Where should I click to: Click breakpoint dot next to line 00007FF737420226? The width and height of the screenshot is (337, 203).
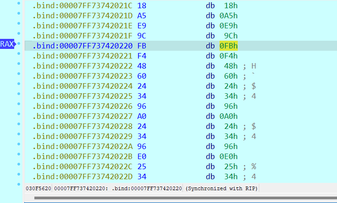(18, 105)
